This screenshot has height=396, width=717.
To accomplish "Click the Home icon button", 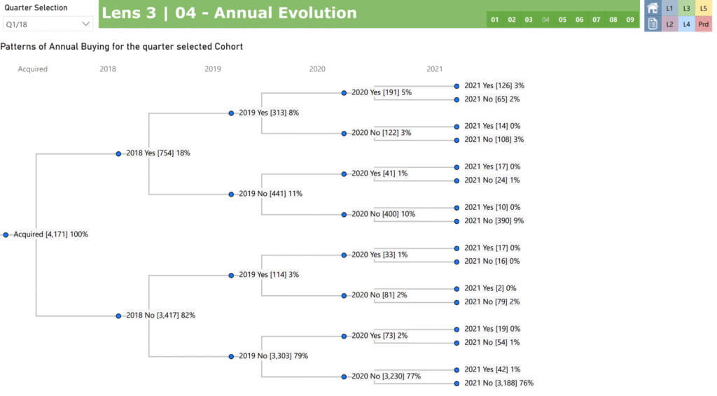I will [653, 8].
